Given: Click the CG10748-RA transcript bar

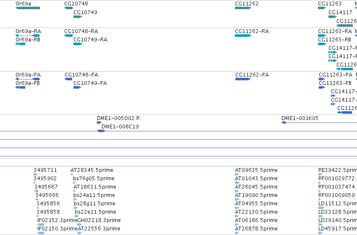Looking at the screenshot, I should click(x=68, y=36).
